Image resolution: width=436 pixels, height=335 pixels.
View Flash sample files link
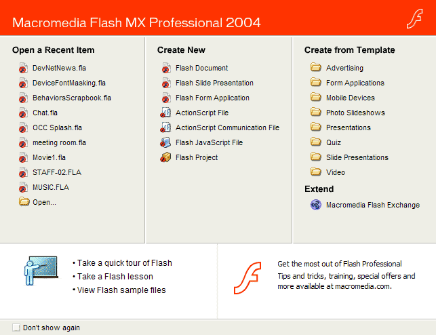(121, 290)
